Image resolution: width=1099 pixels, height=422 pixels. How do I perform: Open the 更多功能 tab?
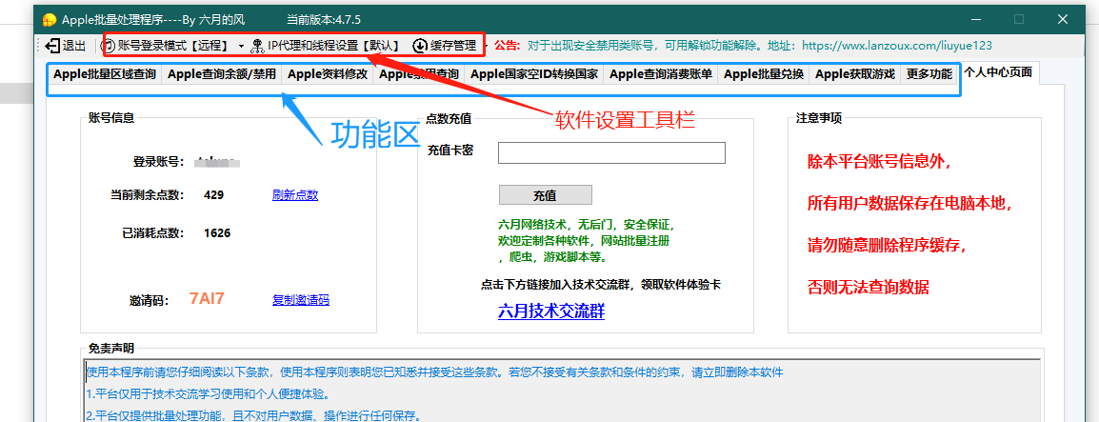coord(929,74)
